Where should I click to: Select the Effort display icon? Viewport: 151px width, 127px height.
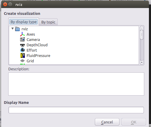(x=22, y=50)
